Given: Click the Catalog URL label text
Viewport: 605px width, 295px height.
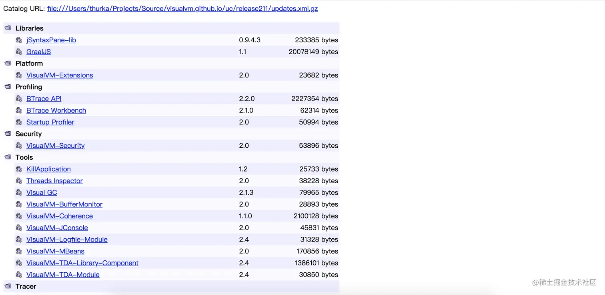Looking at the screenshot, I should [24, 8].
